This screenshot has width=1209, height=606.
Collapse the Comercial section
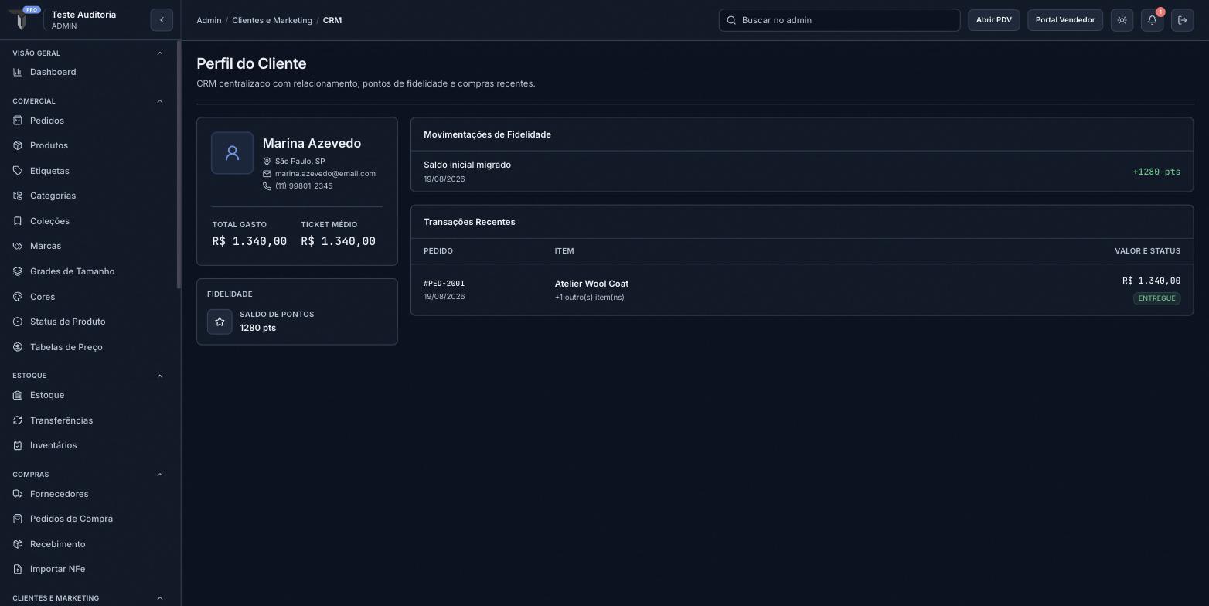(x=160, y=101)
